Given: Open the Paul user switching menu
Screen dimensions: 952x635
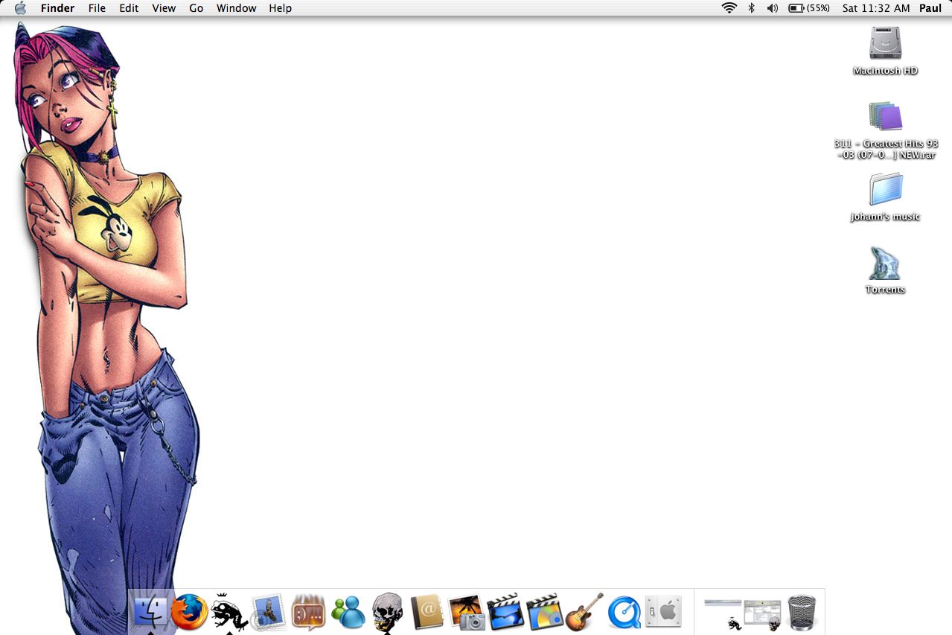Looking at the screenshot, I should (930, 8).
